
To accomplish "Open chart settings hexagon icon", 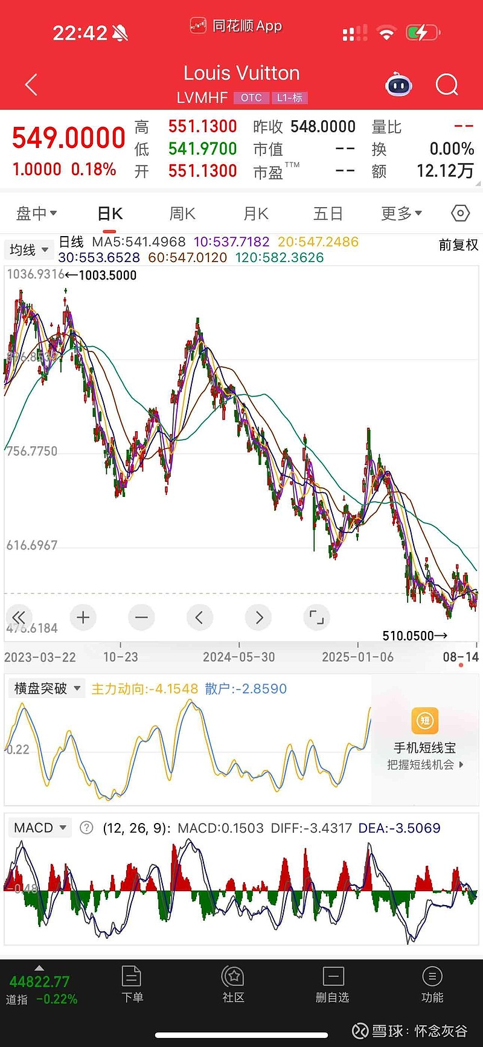I will [x=460, y=213].
